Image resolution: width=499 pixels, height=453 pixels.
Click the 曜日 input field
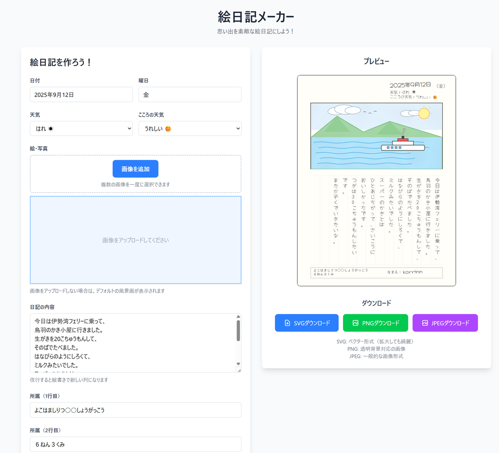pos(190,95)
